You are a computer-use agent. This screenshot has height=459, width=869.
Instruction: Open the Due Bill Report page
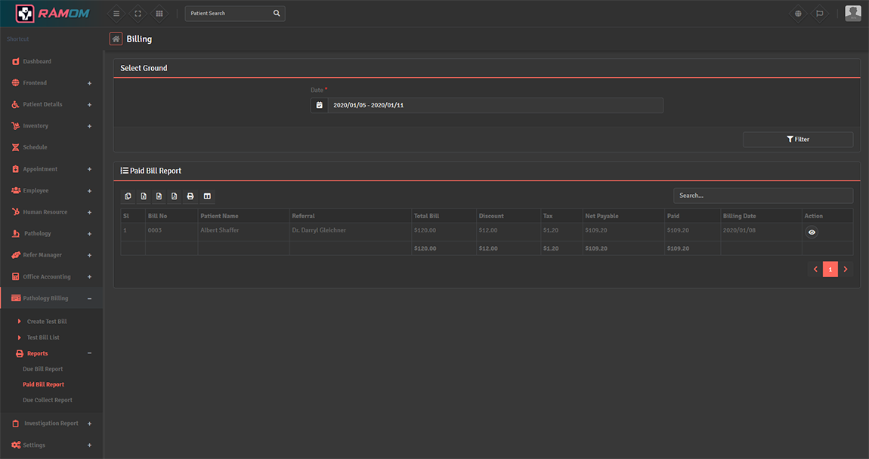(x=43, y=369)
